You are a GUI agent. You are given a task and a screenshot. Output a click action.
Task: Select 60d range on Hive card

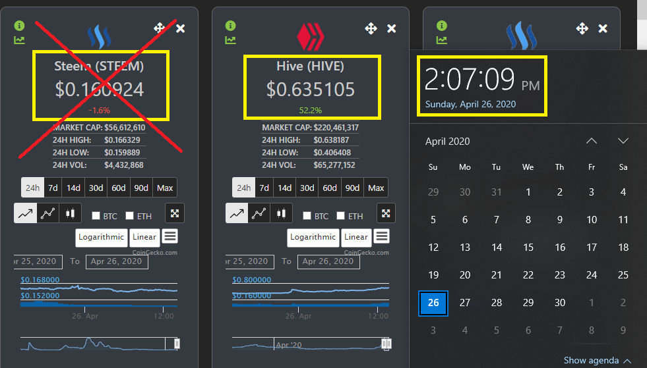pos(330,188)
